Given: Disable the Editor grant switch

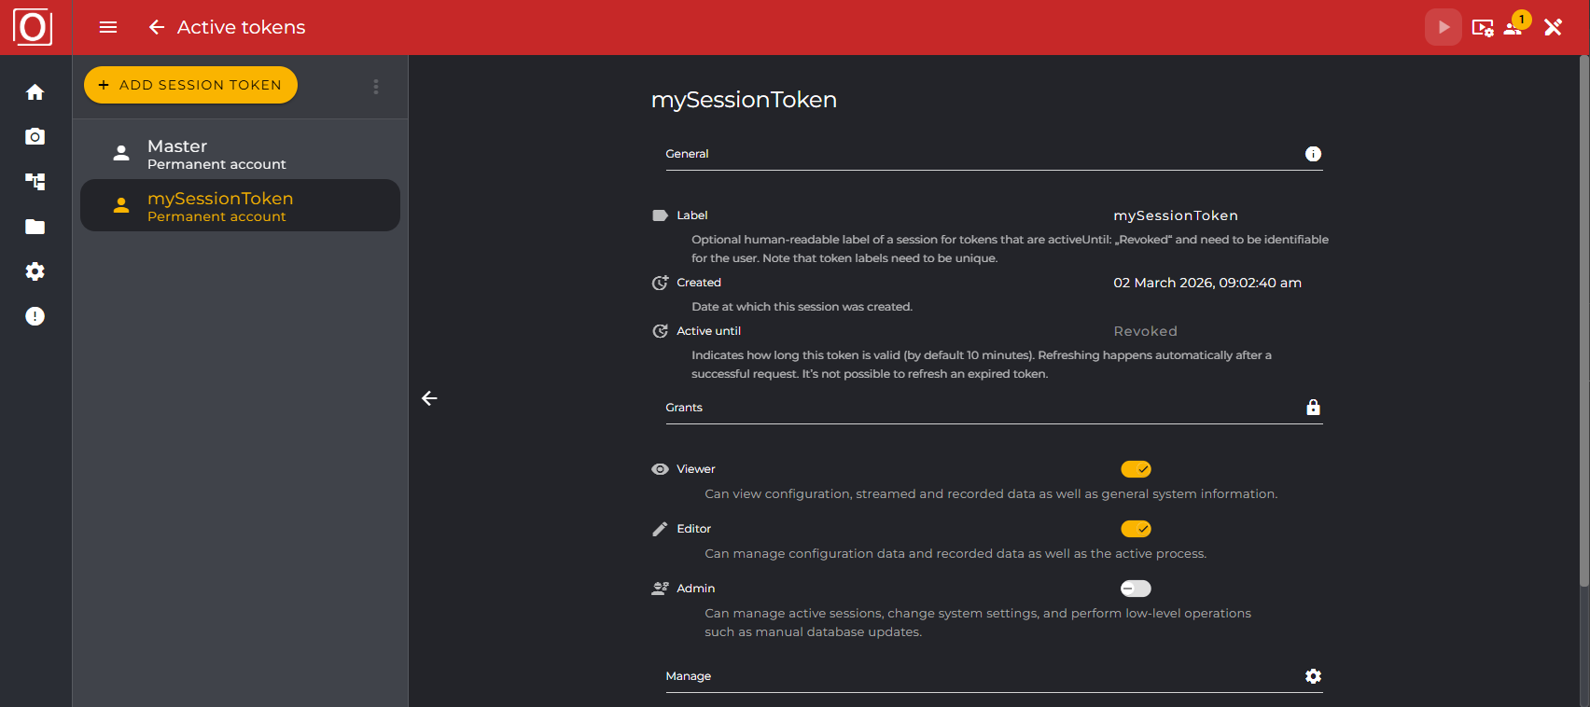Looking at the screenshot, I should (1136, 529).
